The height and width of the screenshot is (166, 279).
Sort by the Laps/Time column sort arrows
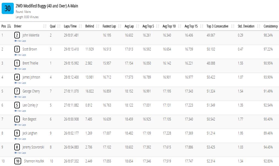pos(80,26)
